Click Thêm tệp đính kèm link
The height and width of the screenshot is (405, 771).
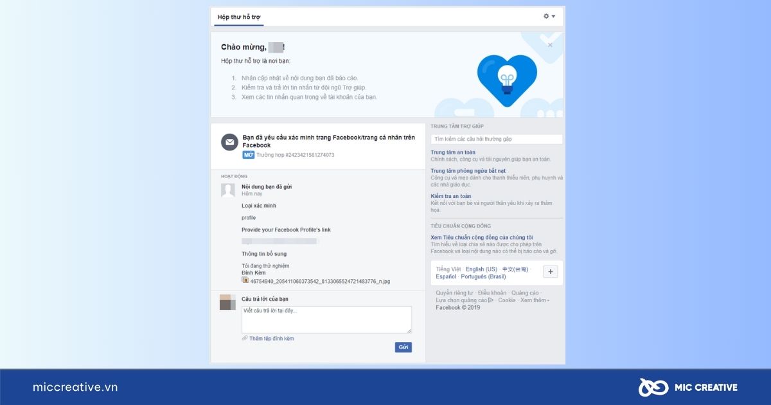coord(272,338)
